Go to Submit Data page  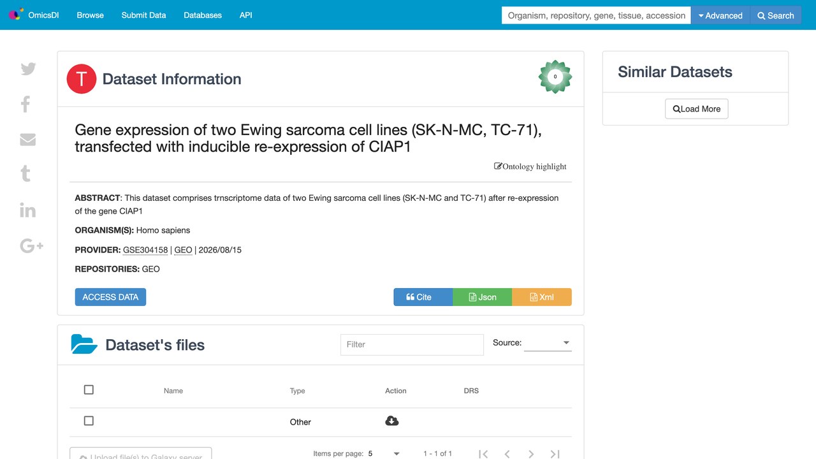(x=143, y=15)
